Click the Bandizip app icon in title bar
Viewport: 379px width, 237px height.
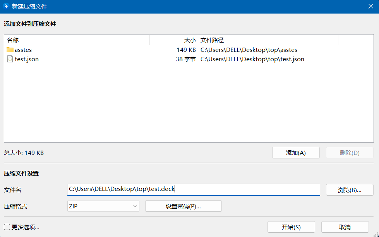click(x=6, y=7)
